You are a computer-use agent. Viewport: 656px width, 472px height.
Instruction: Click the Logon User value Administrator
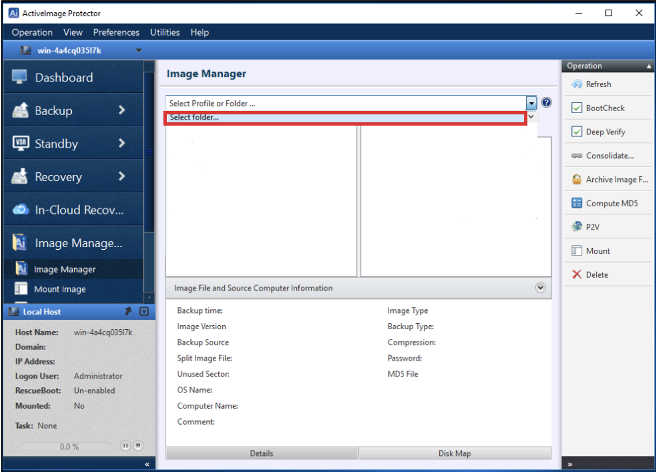[98, 376]
